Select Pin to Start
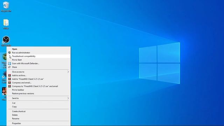 (x=38, y=60)
